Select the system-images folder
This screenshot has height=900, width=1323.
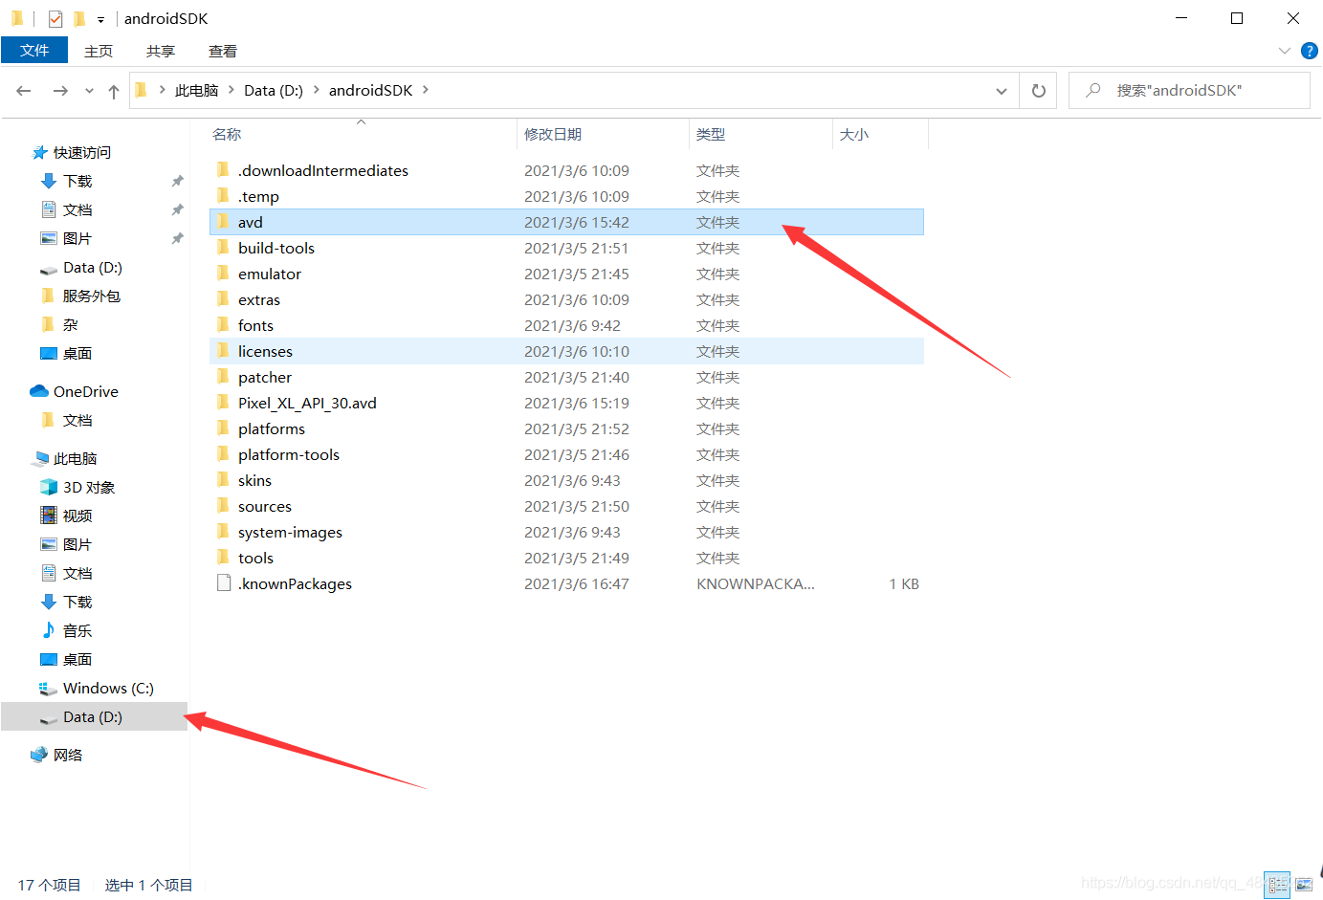click(x=566, y=532)
